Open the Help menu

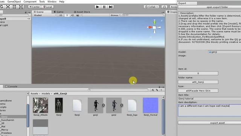(62, 2)
